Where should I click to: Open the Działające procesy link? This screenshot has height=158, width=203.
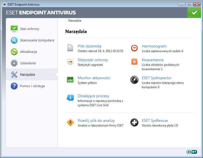[x=93, y=96]
